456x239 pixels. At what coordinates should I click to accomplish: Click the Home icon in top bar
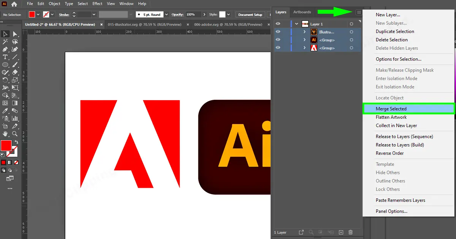(14, 4)
